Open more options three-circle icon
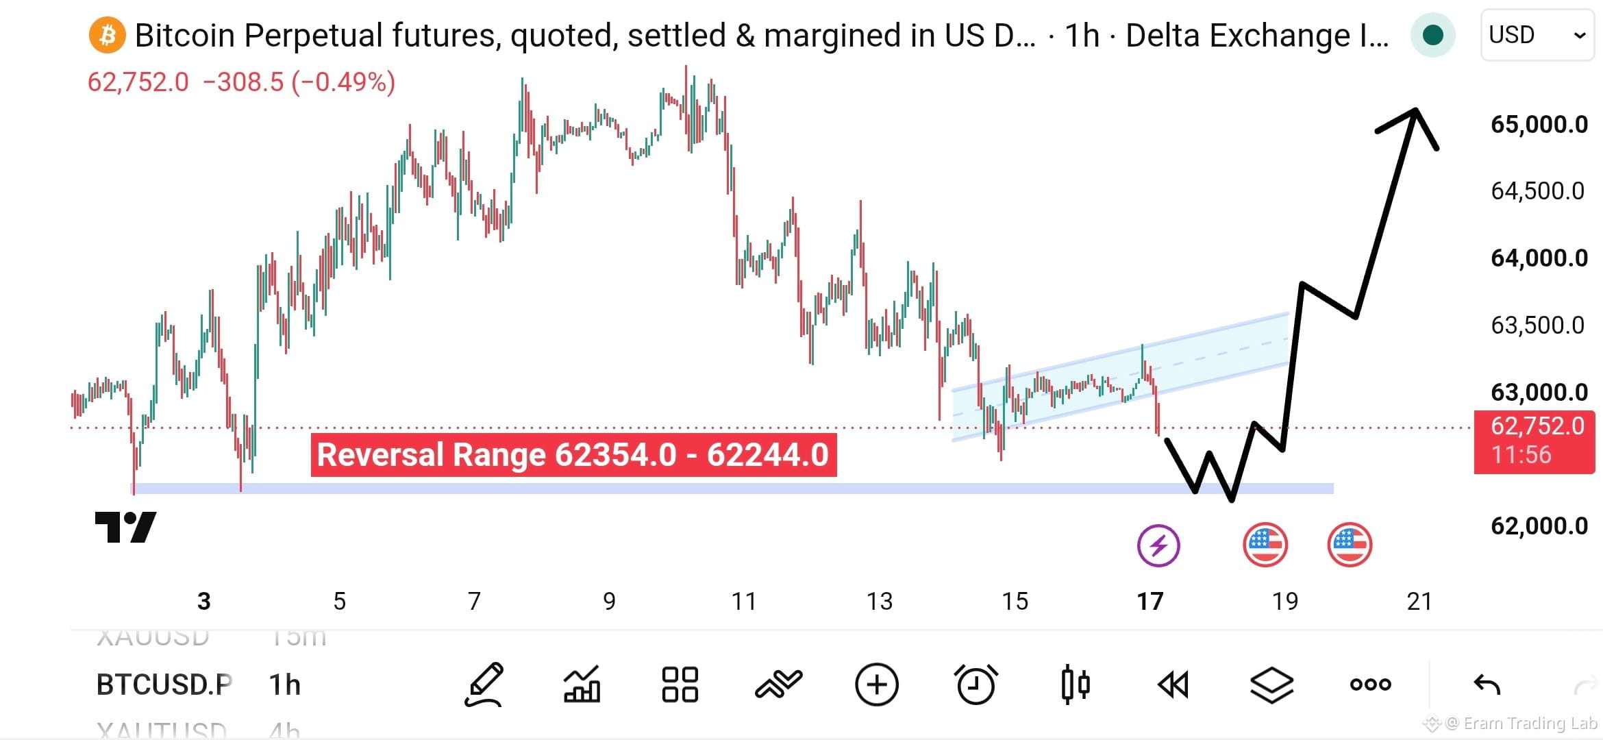Image resolution: width=1603 pixels, height=740 pixels. 1370,684
